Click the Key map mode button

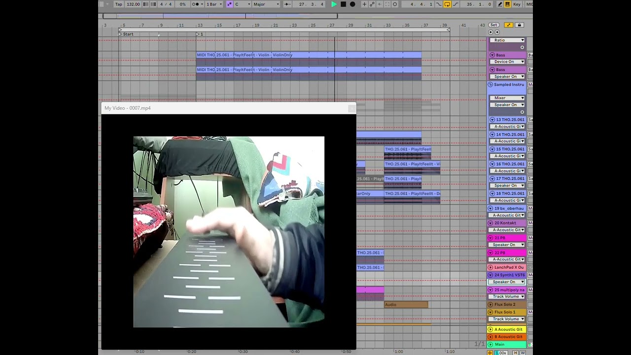pyautogui.click(x=517, y=4)
